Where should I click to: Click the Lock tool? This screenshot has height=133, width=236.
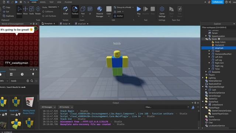119,11
